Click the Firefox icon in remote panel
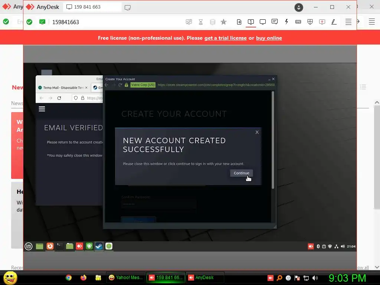380x285 pixels. pos(50,246)
